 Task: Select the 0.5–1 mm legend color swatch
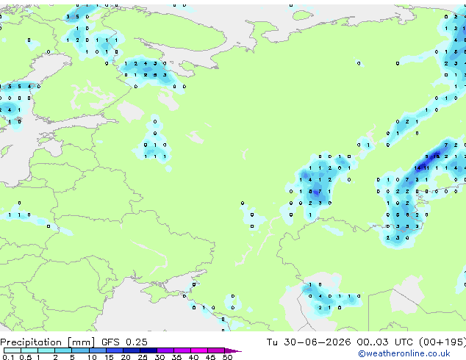coord(29,350)
